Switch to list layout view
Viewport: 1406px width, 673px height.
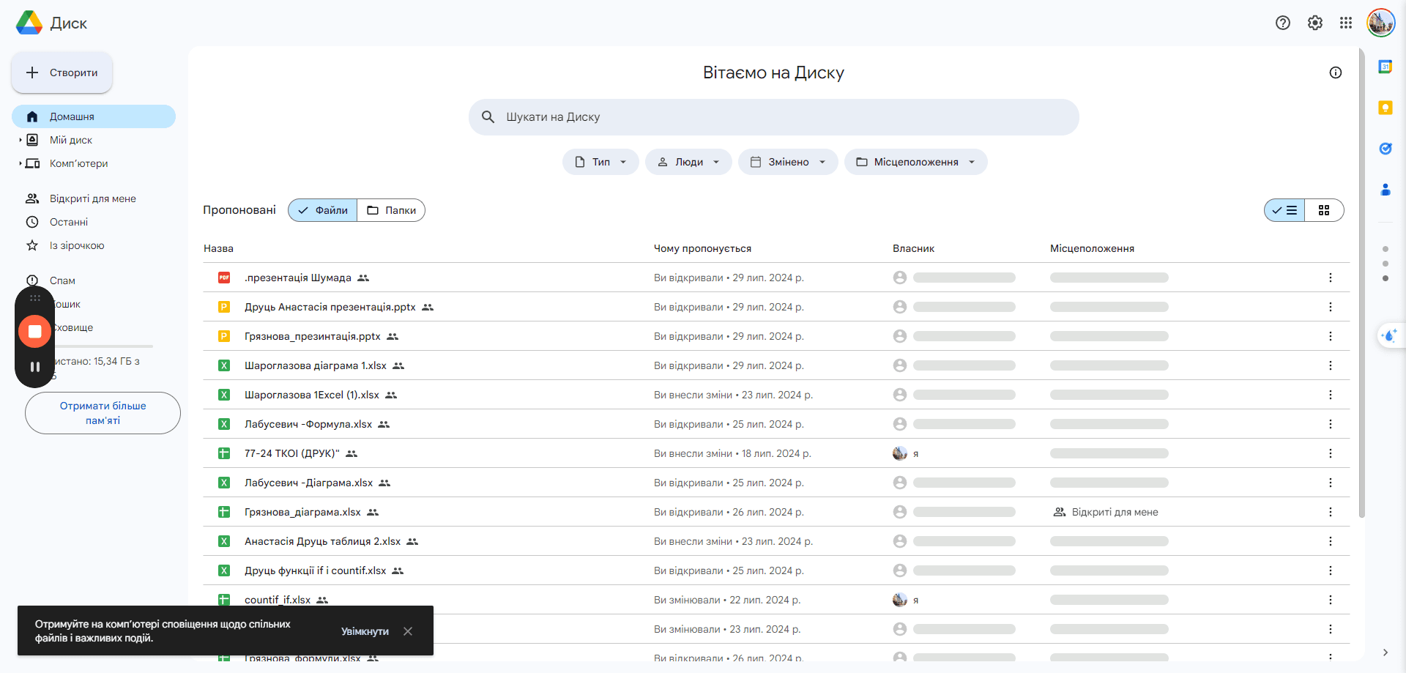point(1284,210)
